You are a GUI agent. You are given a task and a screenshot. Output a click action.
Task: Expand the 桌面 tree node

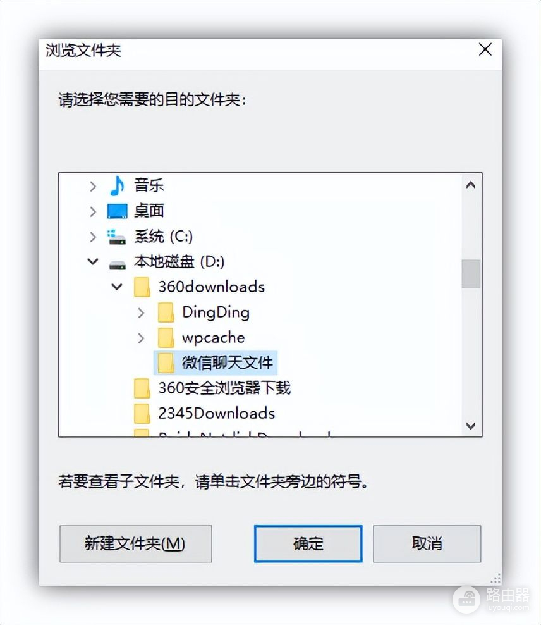pyautogui.click(x=93, y=211)
